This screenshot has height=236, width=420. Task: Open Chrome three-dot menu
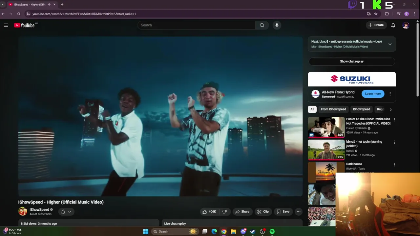tap(415, 14)
